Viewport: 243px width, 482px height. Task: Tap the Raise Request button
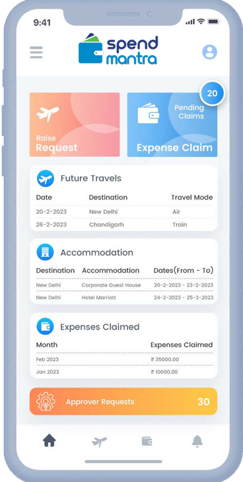(x=75, y=125)
